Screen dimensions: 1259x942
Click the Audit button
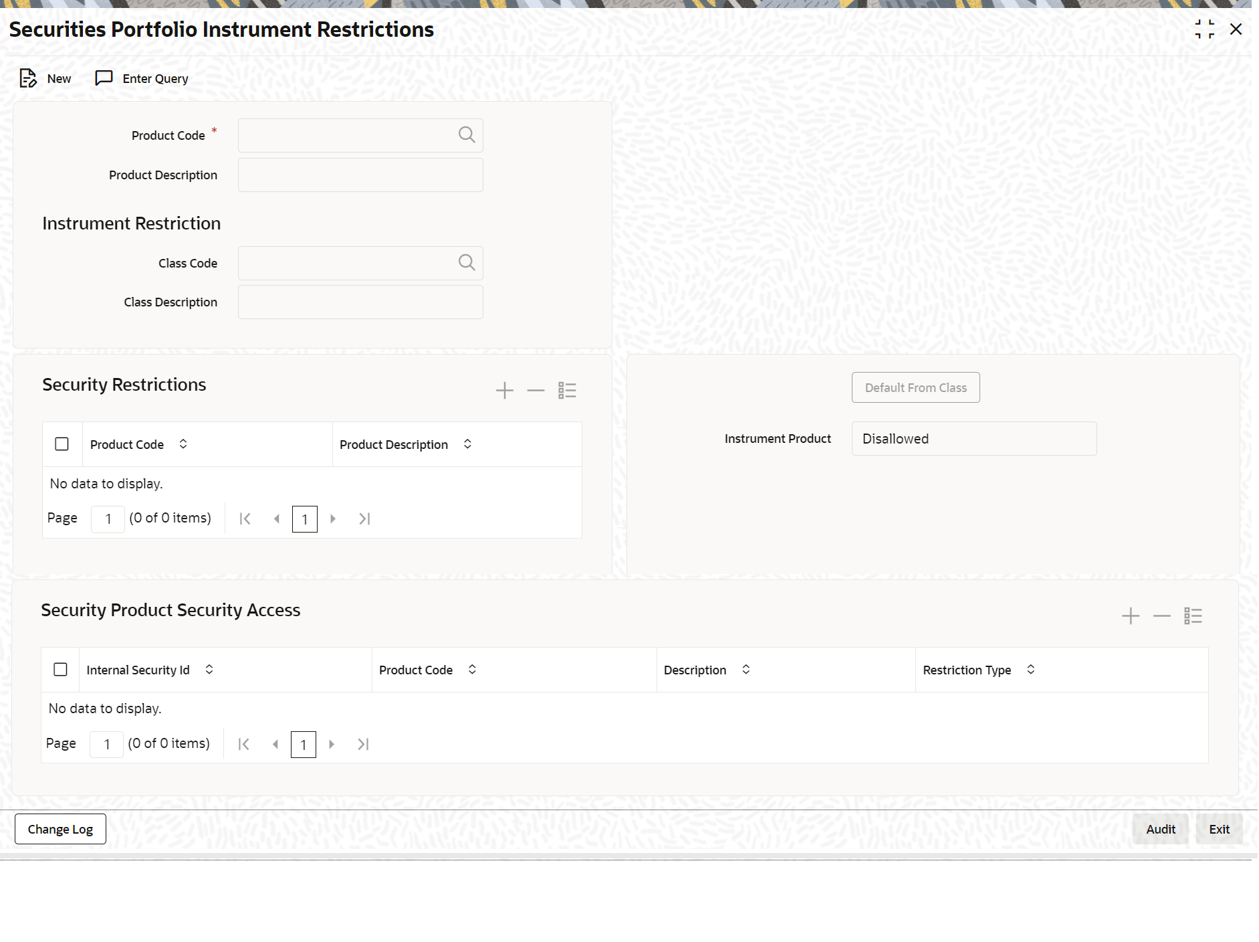tap(1161, 829)
